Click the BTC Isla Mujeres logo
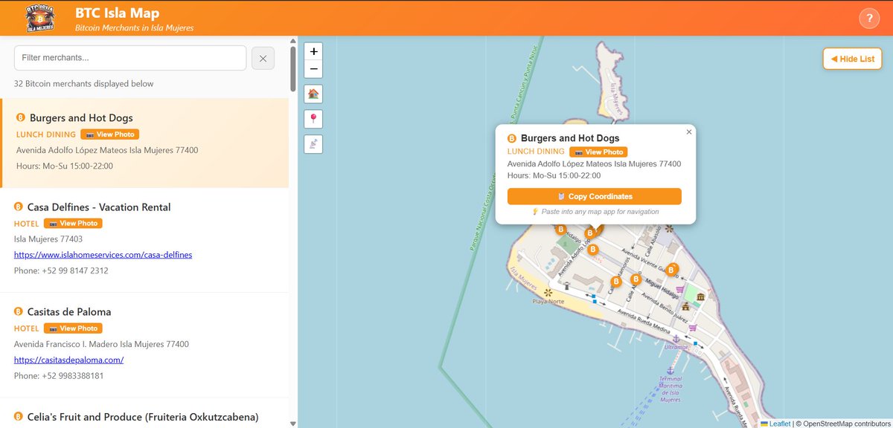893x428 pixels. pos(39,18)
